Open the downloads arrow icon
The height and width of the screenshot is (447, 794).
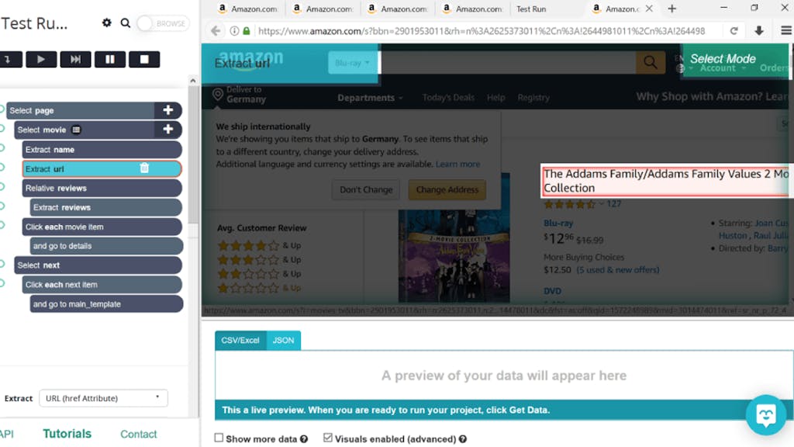(x=758, y=31)
